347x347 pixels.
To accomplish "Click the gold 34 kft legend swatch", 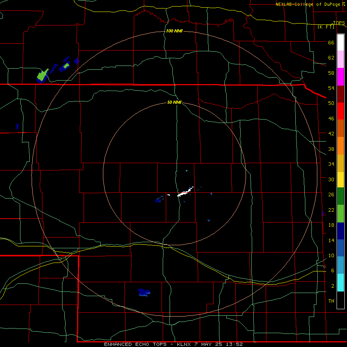I will 340,163.
